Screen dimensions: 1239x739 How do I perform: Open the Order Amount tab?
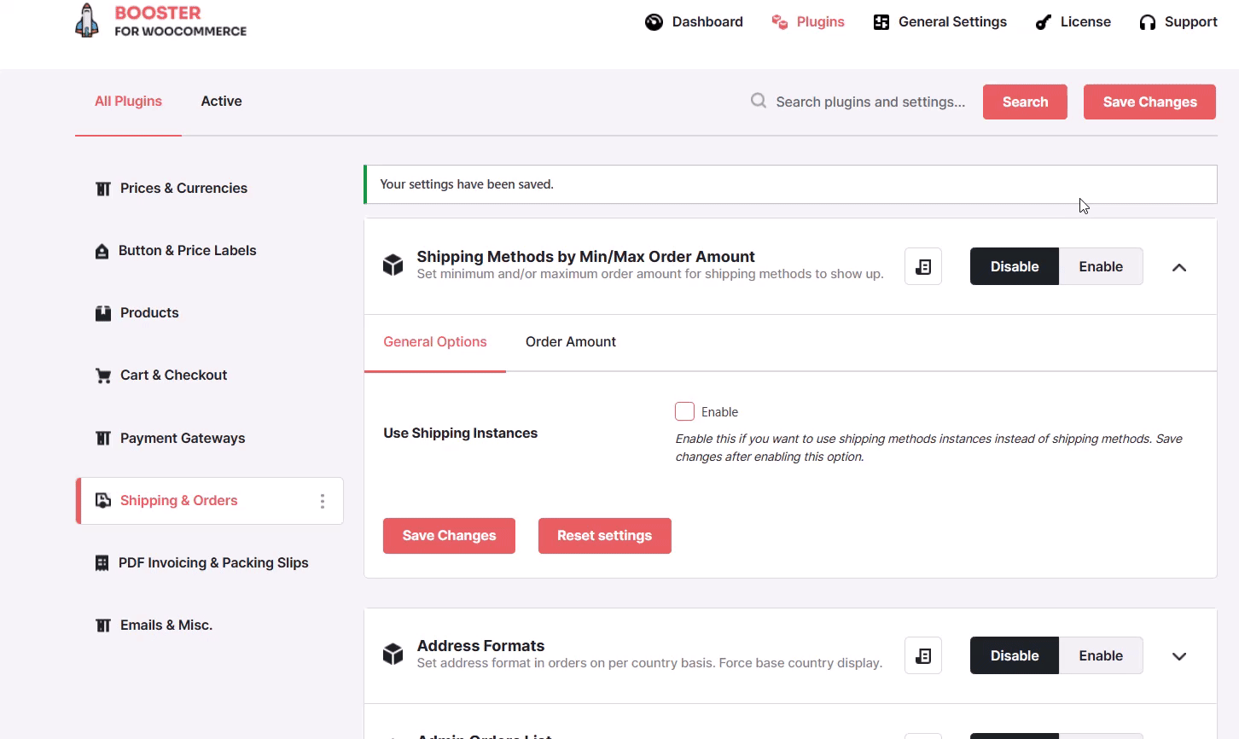571,342
